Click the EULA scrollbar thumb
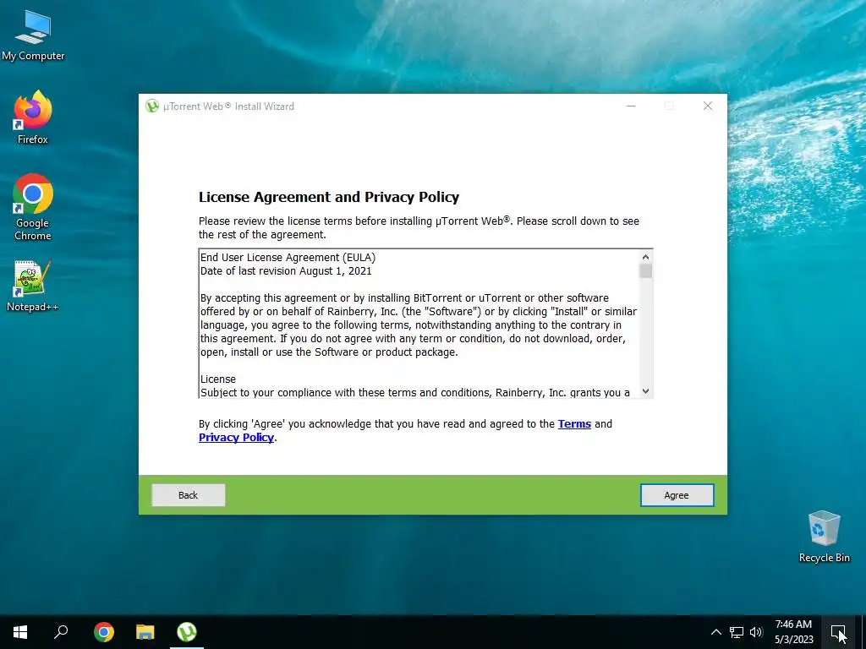 [x=645, y=271]
